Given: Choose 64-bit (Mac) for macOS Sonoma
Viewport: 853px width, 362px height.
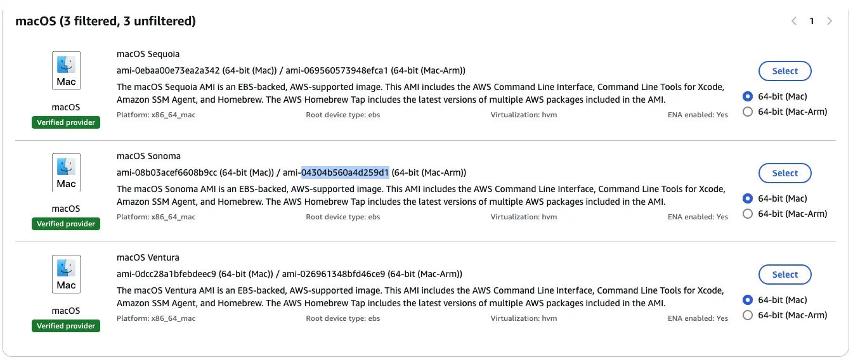Looking at the screenshot, I should coord(748,198).
